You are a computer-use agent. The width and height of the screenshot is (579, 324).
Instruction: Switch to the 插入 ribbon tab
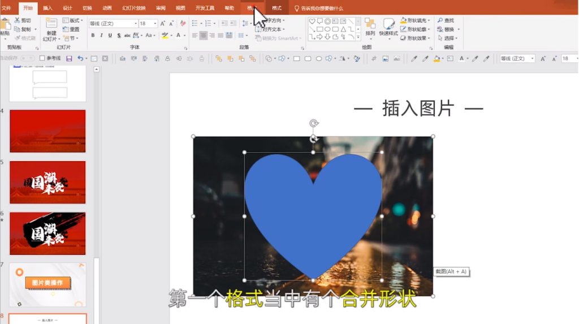(47, 8)
